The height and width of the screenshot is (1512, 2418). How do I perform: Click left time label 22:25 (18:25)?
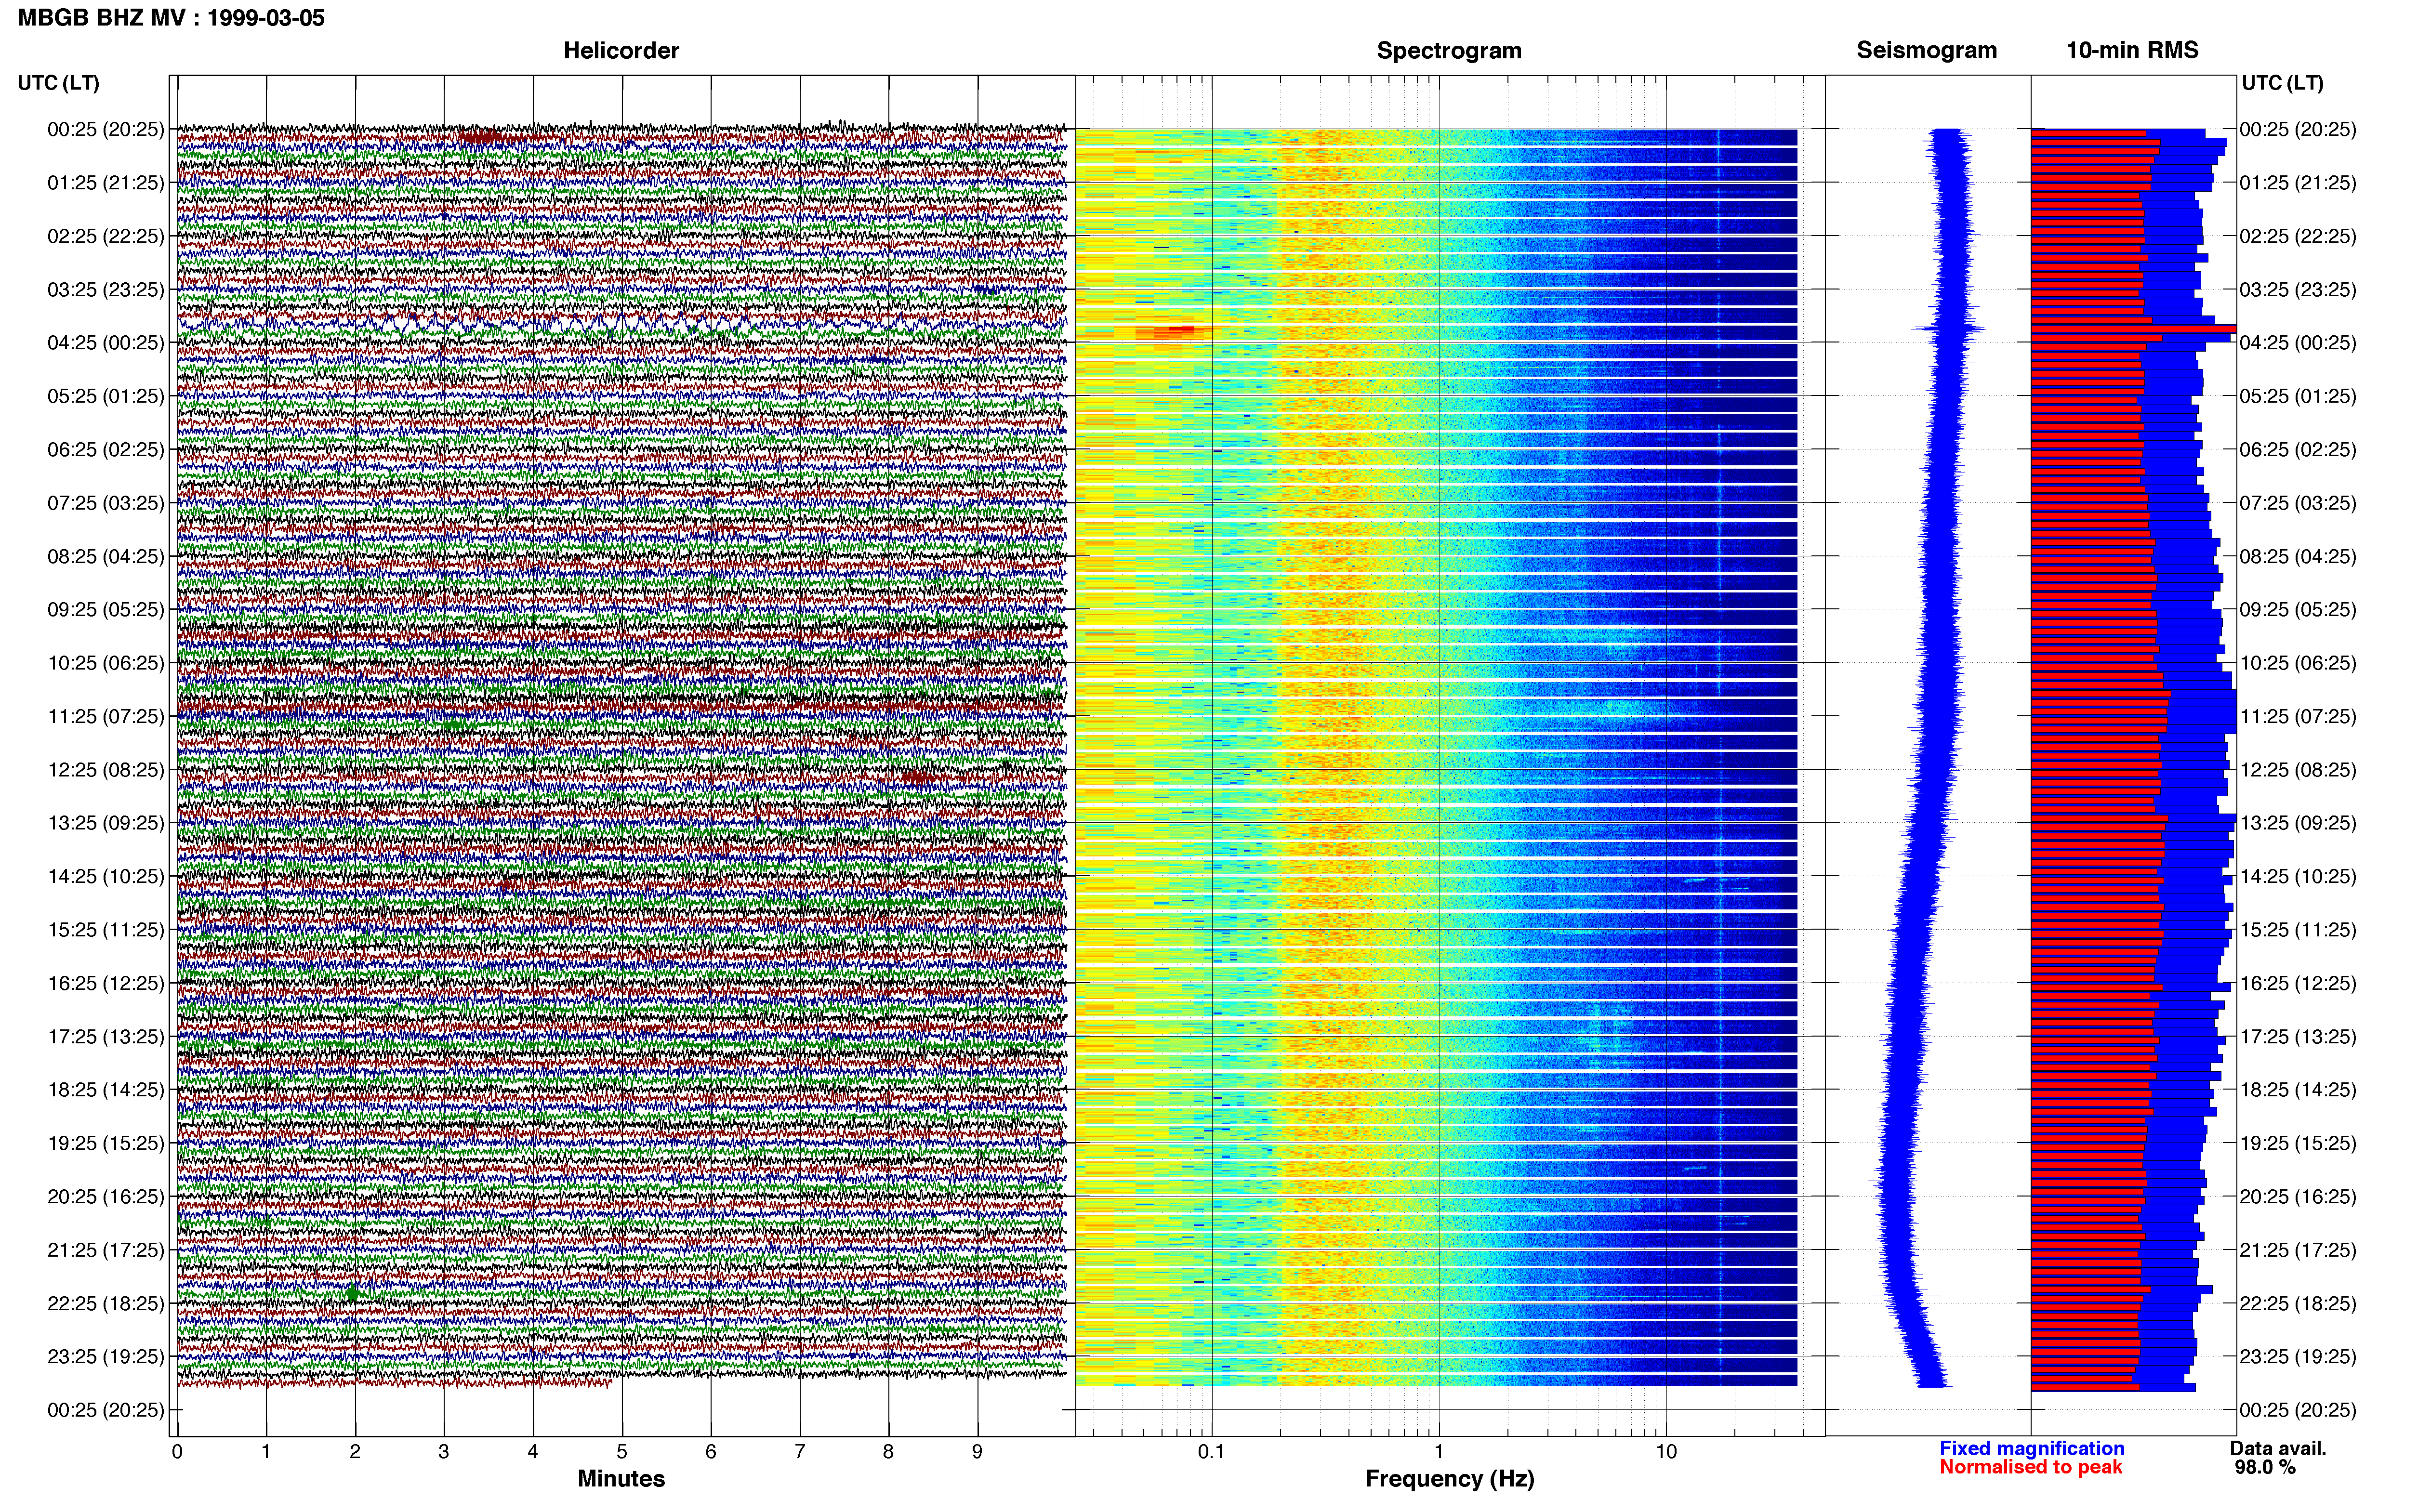pos(105,1303)
